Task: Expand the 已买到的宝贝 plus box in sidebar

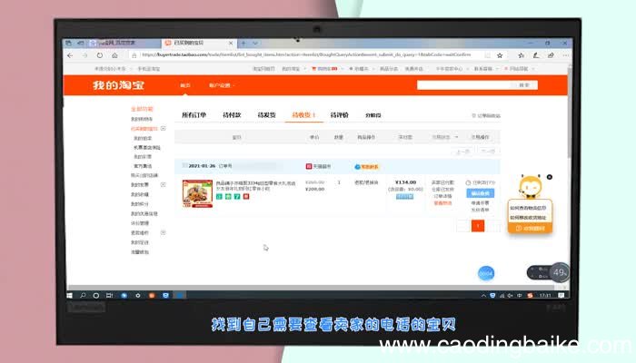Action: tap(163, 129)
